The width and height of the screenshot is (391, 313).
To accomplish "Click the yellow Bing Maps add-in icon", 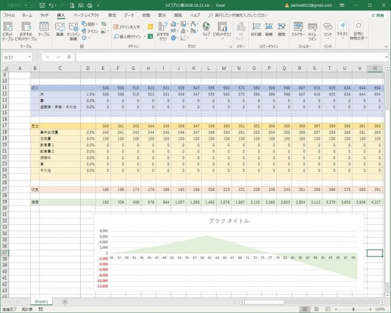I will click(151, 27).
